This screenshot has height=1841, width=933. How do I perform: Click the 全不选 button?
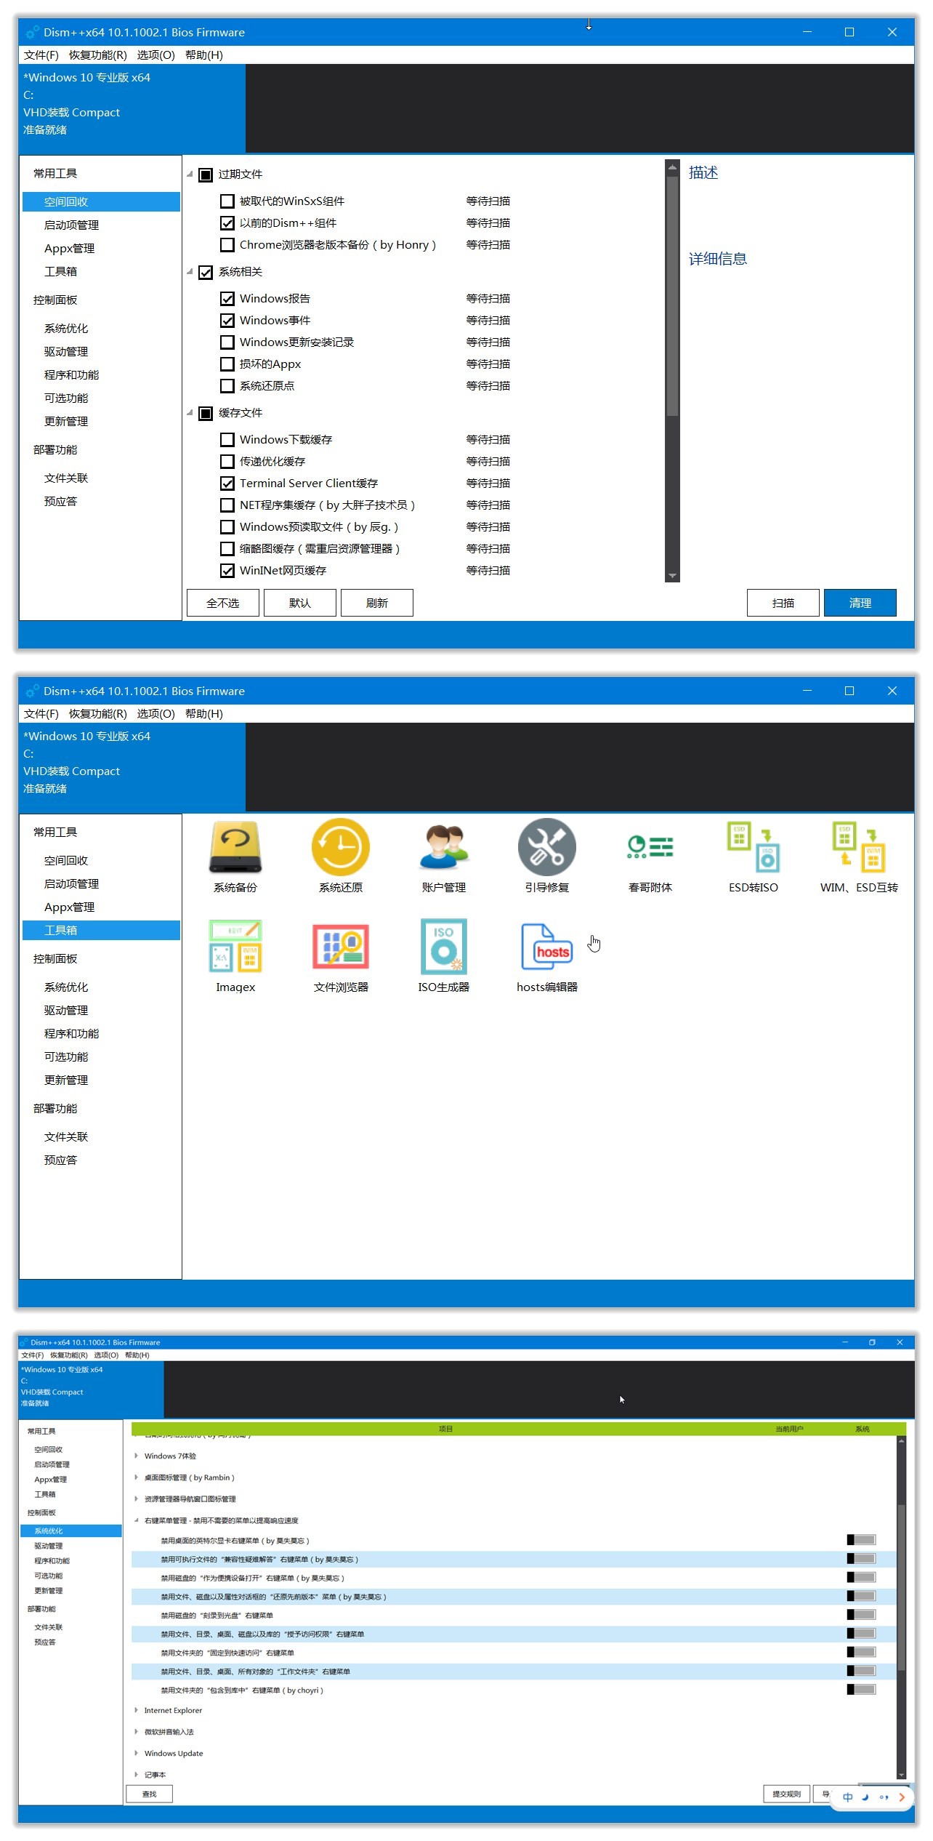pos(223,603)
